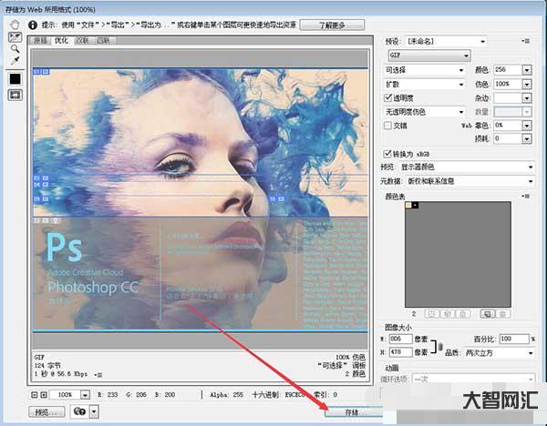Switch to the 双联 2-up tab
Screen dimensions: 547x426
[82, 41]
